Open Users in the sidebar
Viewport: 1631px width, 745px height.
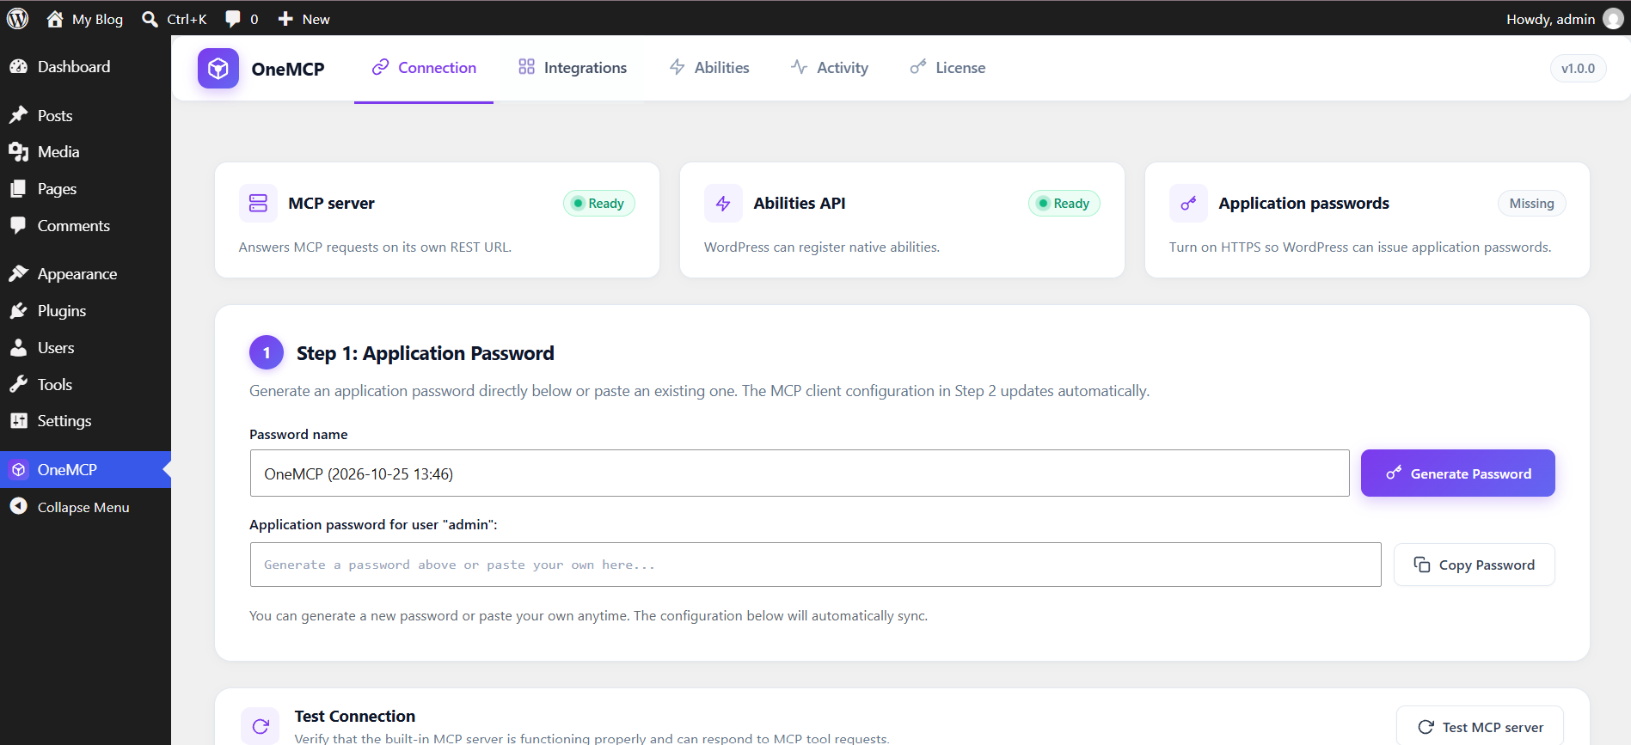pyautogui.click(x=85, y=348)
